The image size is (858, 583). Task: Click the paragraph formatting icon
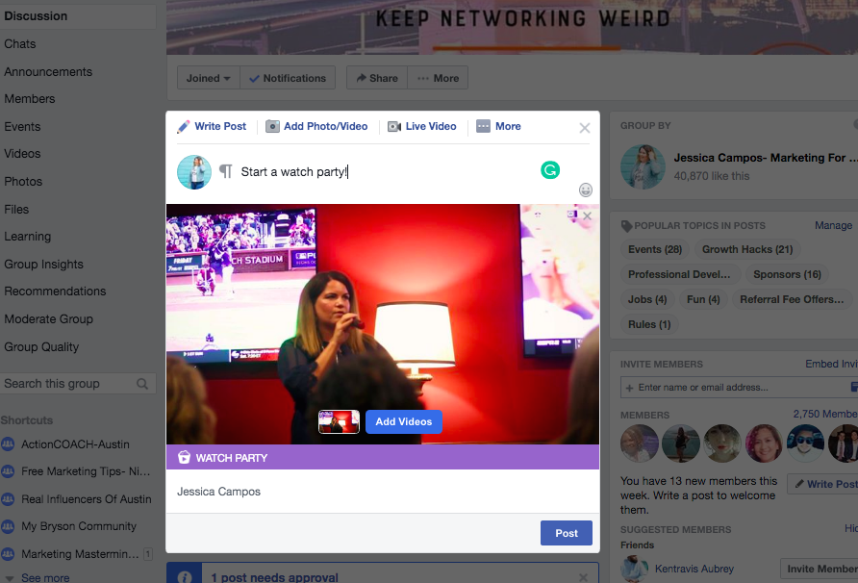pos(226,171)
